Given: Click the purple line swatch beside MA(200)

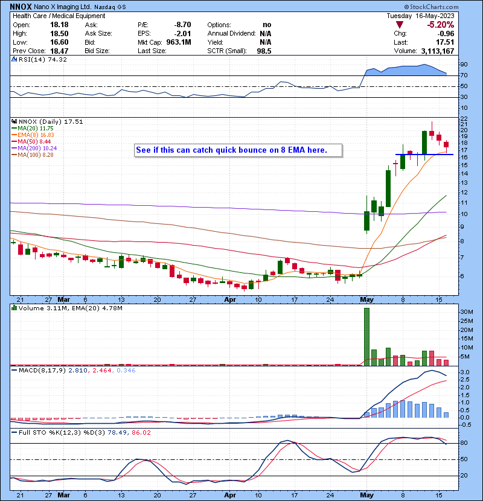Looking at the screenshot, I should click(x=14, y=148).
